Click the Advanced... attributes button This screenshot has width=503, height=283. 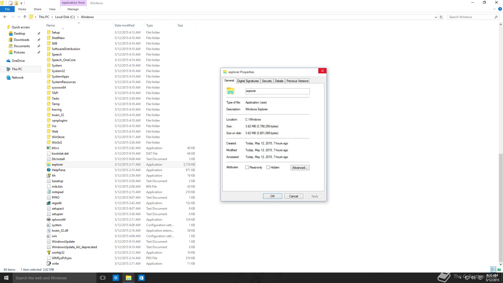[x=300, y=168]
